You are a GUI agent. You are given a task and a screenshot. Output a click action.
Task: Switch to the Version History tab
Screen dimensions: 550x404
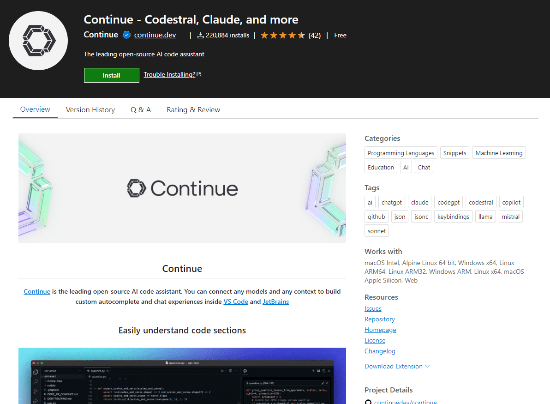90,110
